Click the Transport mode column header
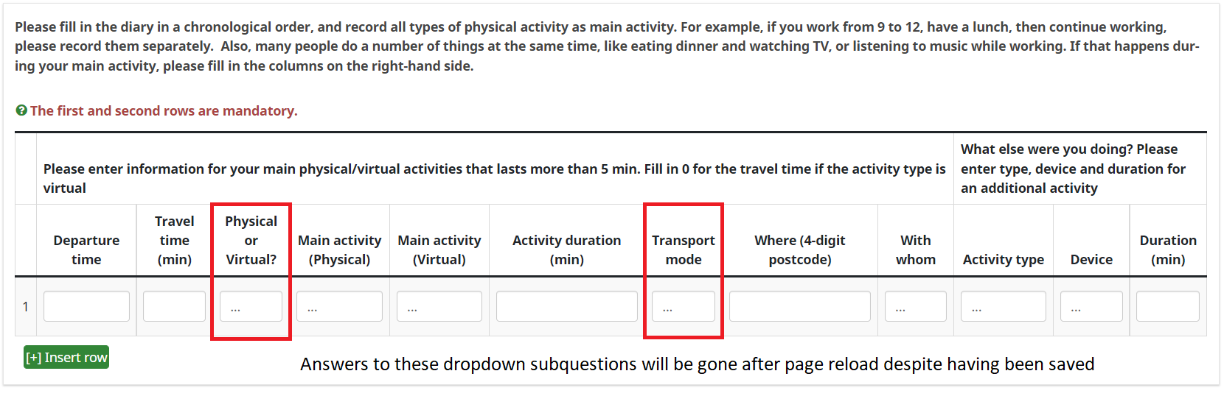The image size is (1224, 396). (x=684, y=250)
